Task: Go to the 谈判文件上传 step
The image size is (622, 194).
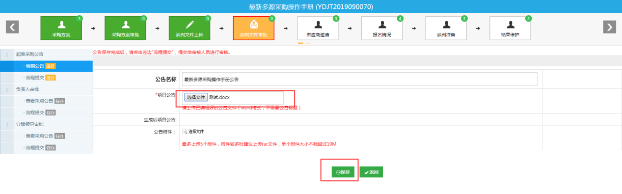Action: 189,28
